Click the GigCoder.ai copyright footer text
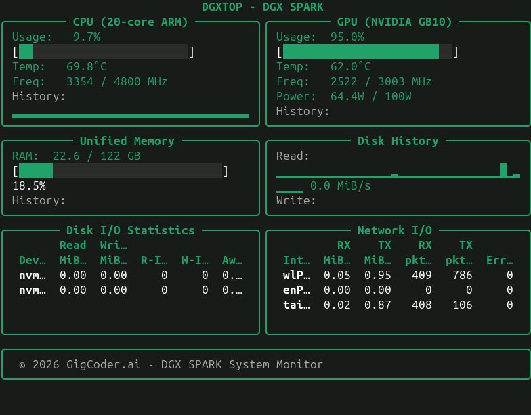Viewport: 531px width, 415px height. [171, 364]
